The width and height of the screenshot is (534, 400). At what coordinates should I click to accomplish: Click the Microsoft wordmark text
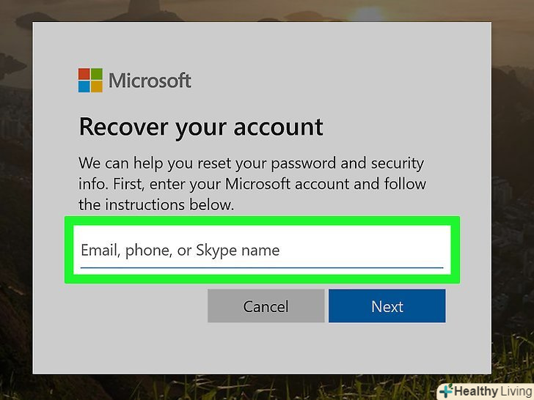[x=150, y=80]
